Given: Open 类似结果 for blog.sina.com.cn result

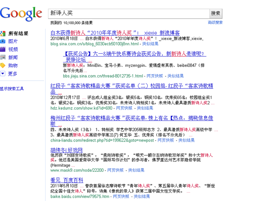Looking at the screenshot, I should tap(150, 44).
